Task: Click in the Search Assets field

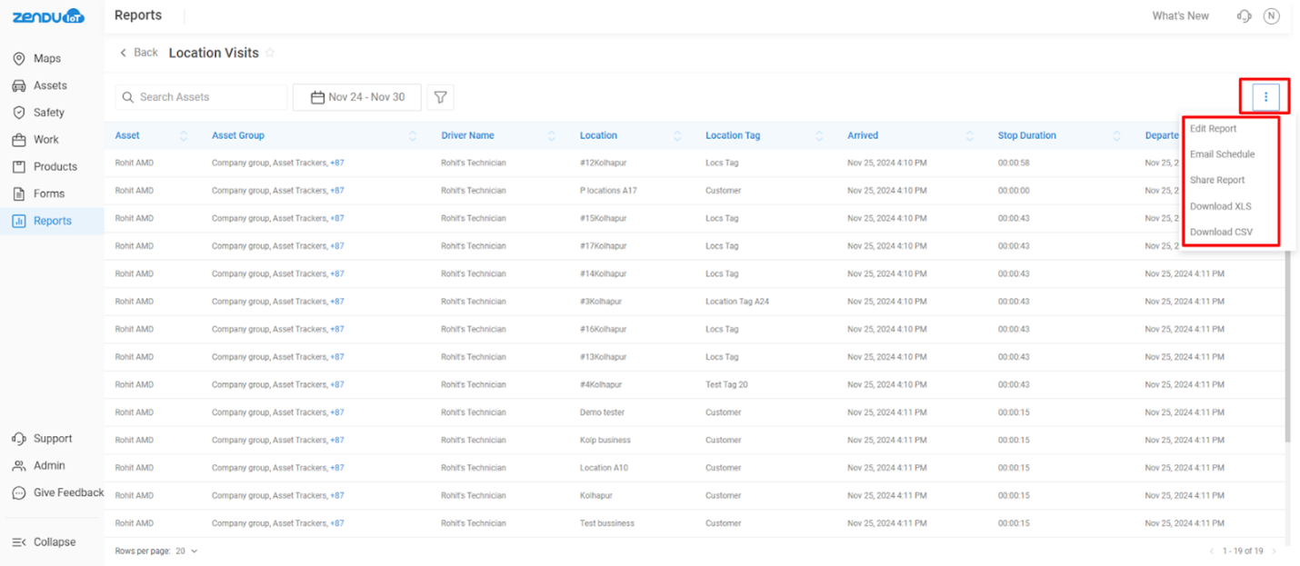Action: pos(201,97)
